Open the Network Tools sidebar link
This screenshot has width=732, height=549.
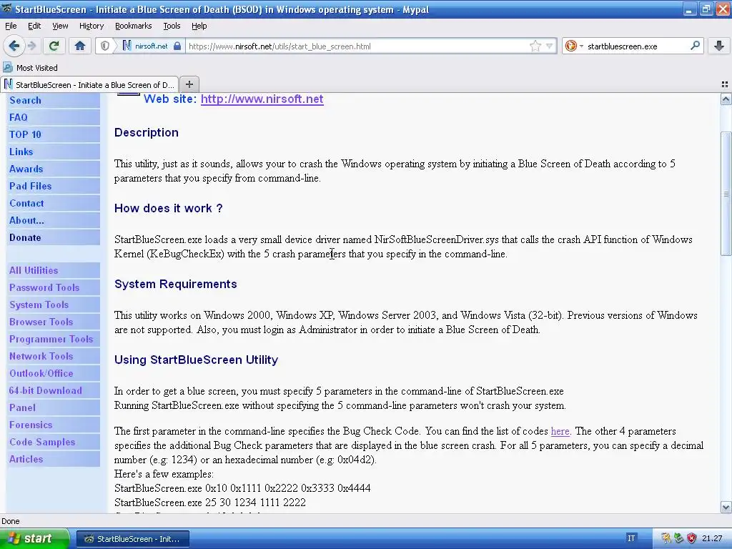pos(41,356)
